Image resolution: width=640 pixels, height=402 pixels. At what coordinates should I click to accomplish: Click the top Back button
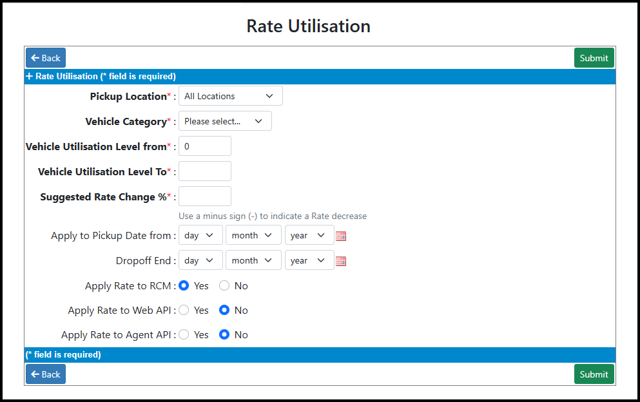click(46, 58)
